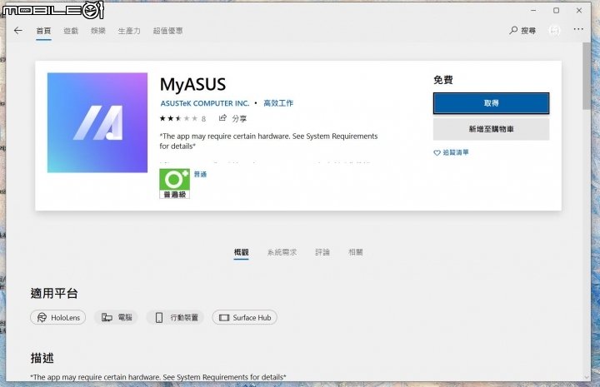Click the rating count 8
This screenshot has width=600, height=387.
[x=203, y=119]
